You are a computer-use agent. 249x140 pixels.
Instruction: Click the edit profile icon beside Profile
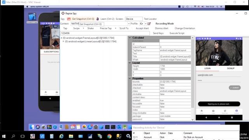click(149, 24)
